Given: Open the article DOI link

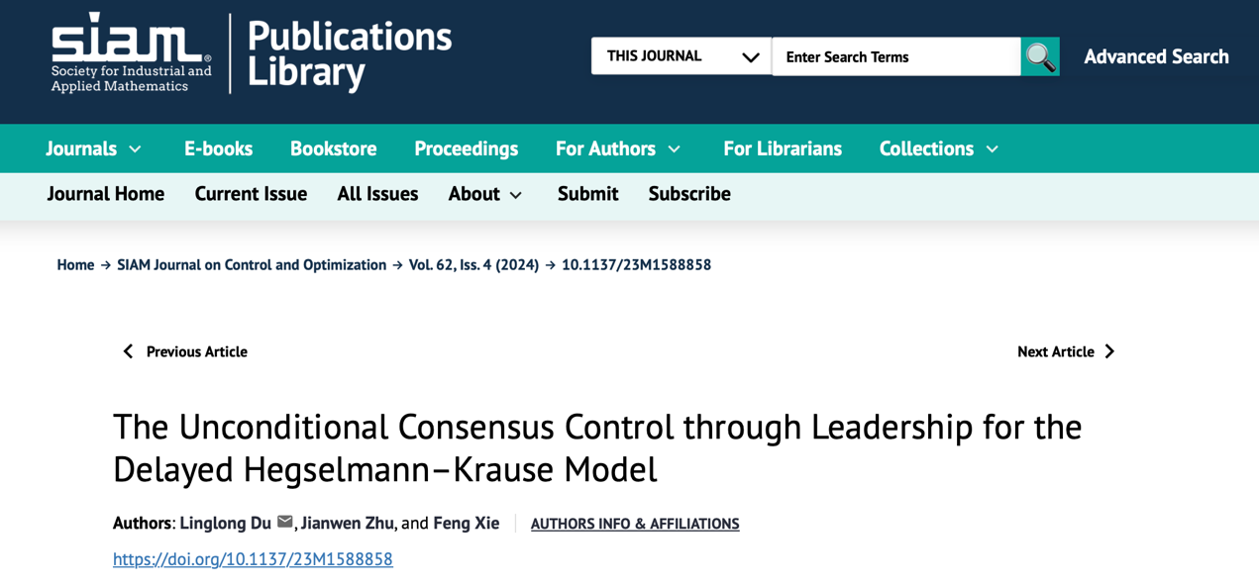Looking at the screenshot, I should [x=253, y=559].
